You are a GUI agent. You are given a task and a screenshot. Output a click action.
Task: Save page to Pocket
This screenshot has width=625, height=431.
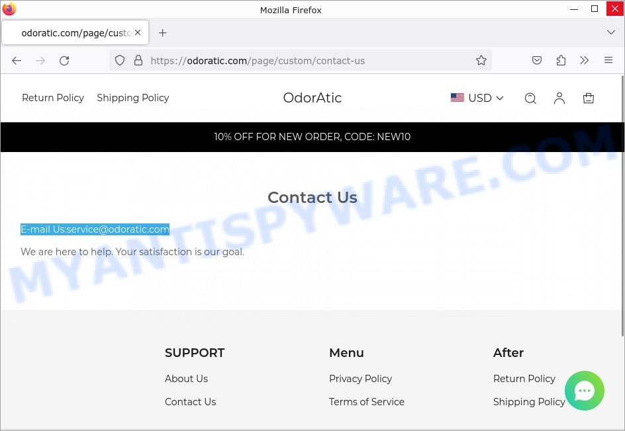537,61
